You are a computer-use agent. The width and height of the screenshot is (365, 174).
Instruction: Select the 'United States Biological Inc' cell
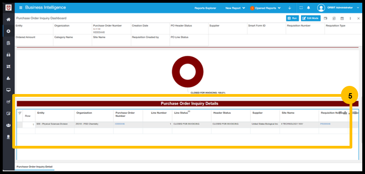(x=265, y=124)
